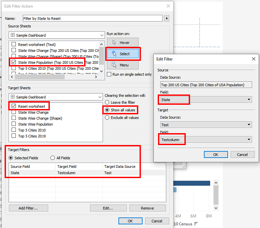Check State Wise Population target sheet
This screenshot has width=260, height=228.
(14, 124)
